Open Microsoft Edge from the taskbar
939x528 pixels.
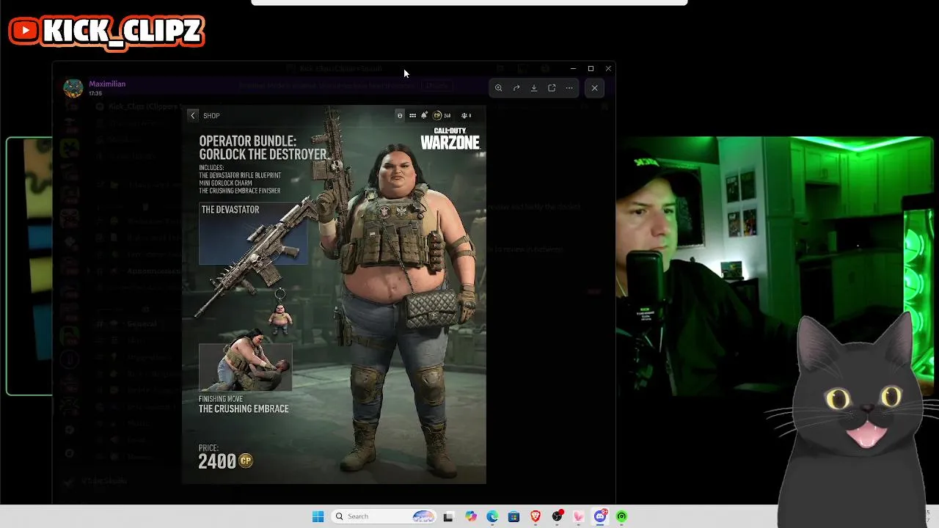tap(492, 516)
